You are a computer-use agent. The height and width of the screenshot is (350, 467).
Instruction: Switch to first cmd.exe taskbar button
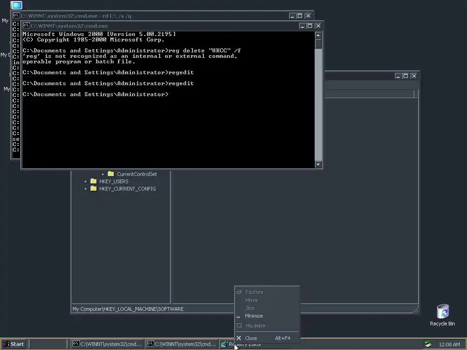point(107,344)
